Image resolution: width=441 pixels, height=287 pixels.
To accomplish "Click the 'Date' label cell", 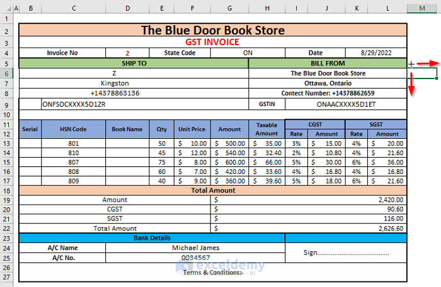I will [315, 53].
